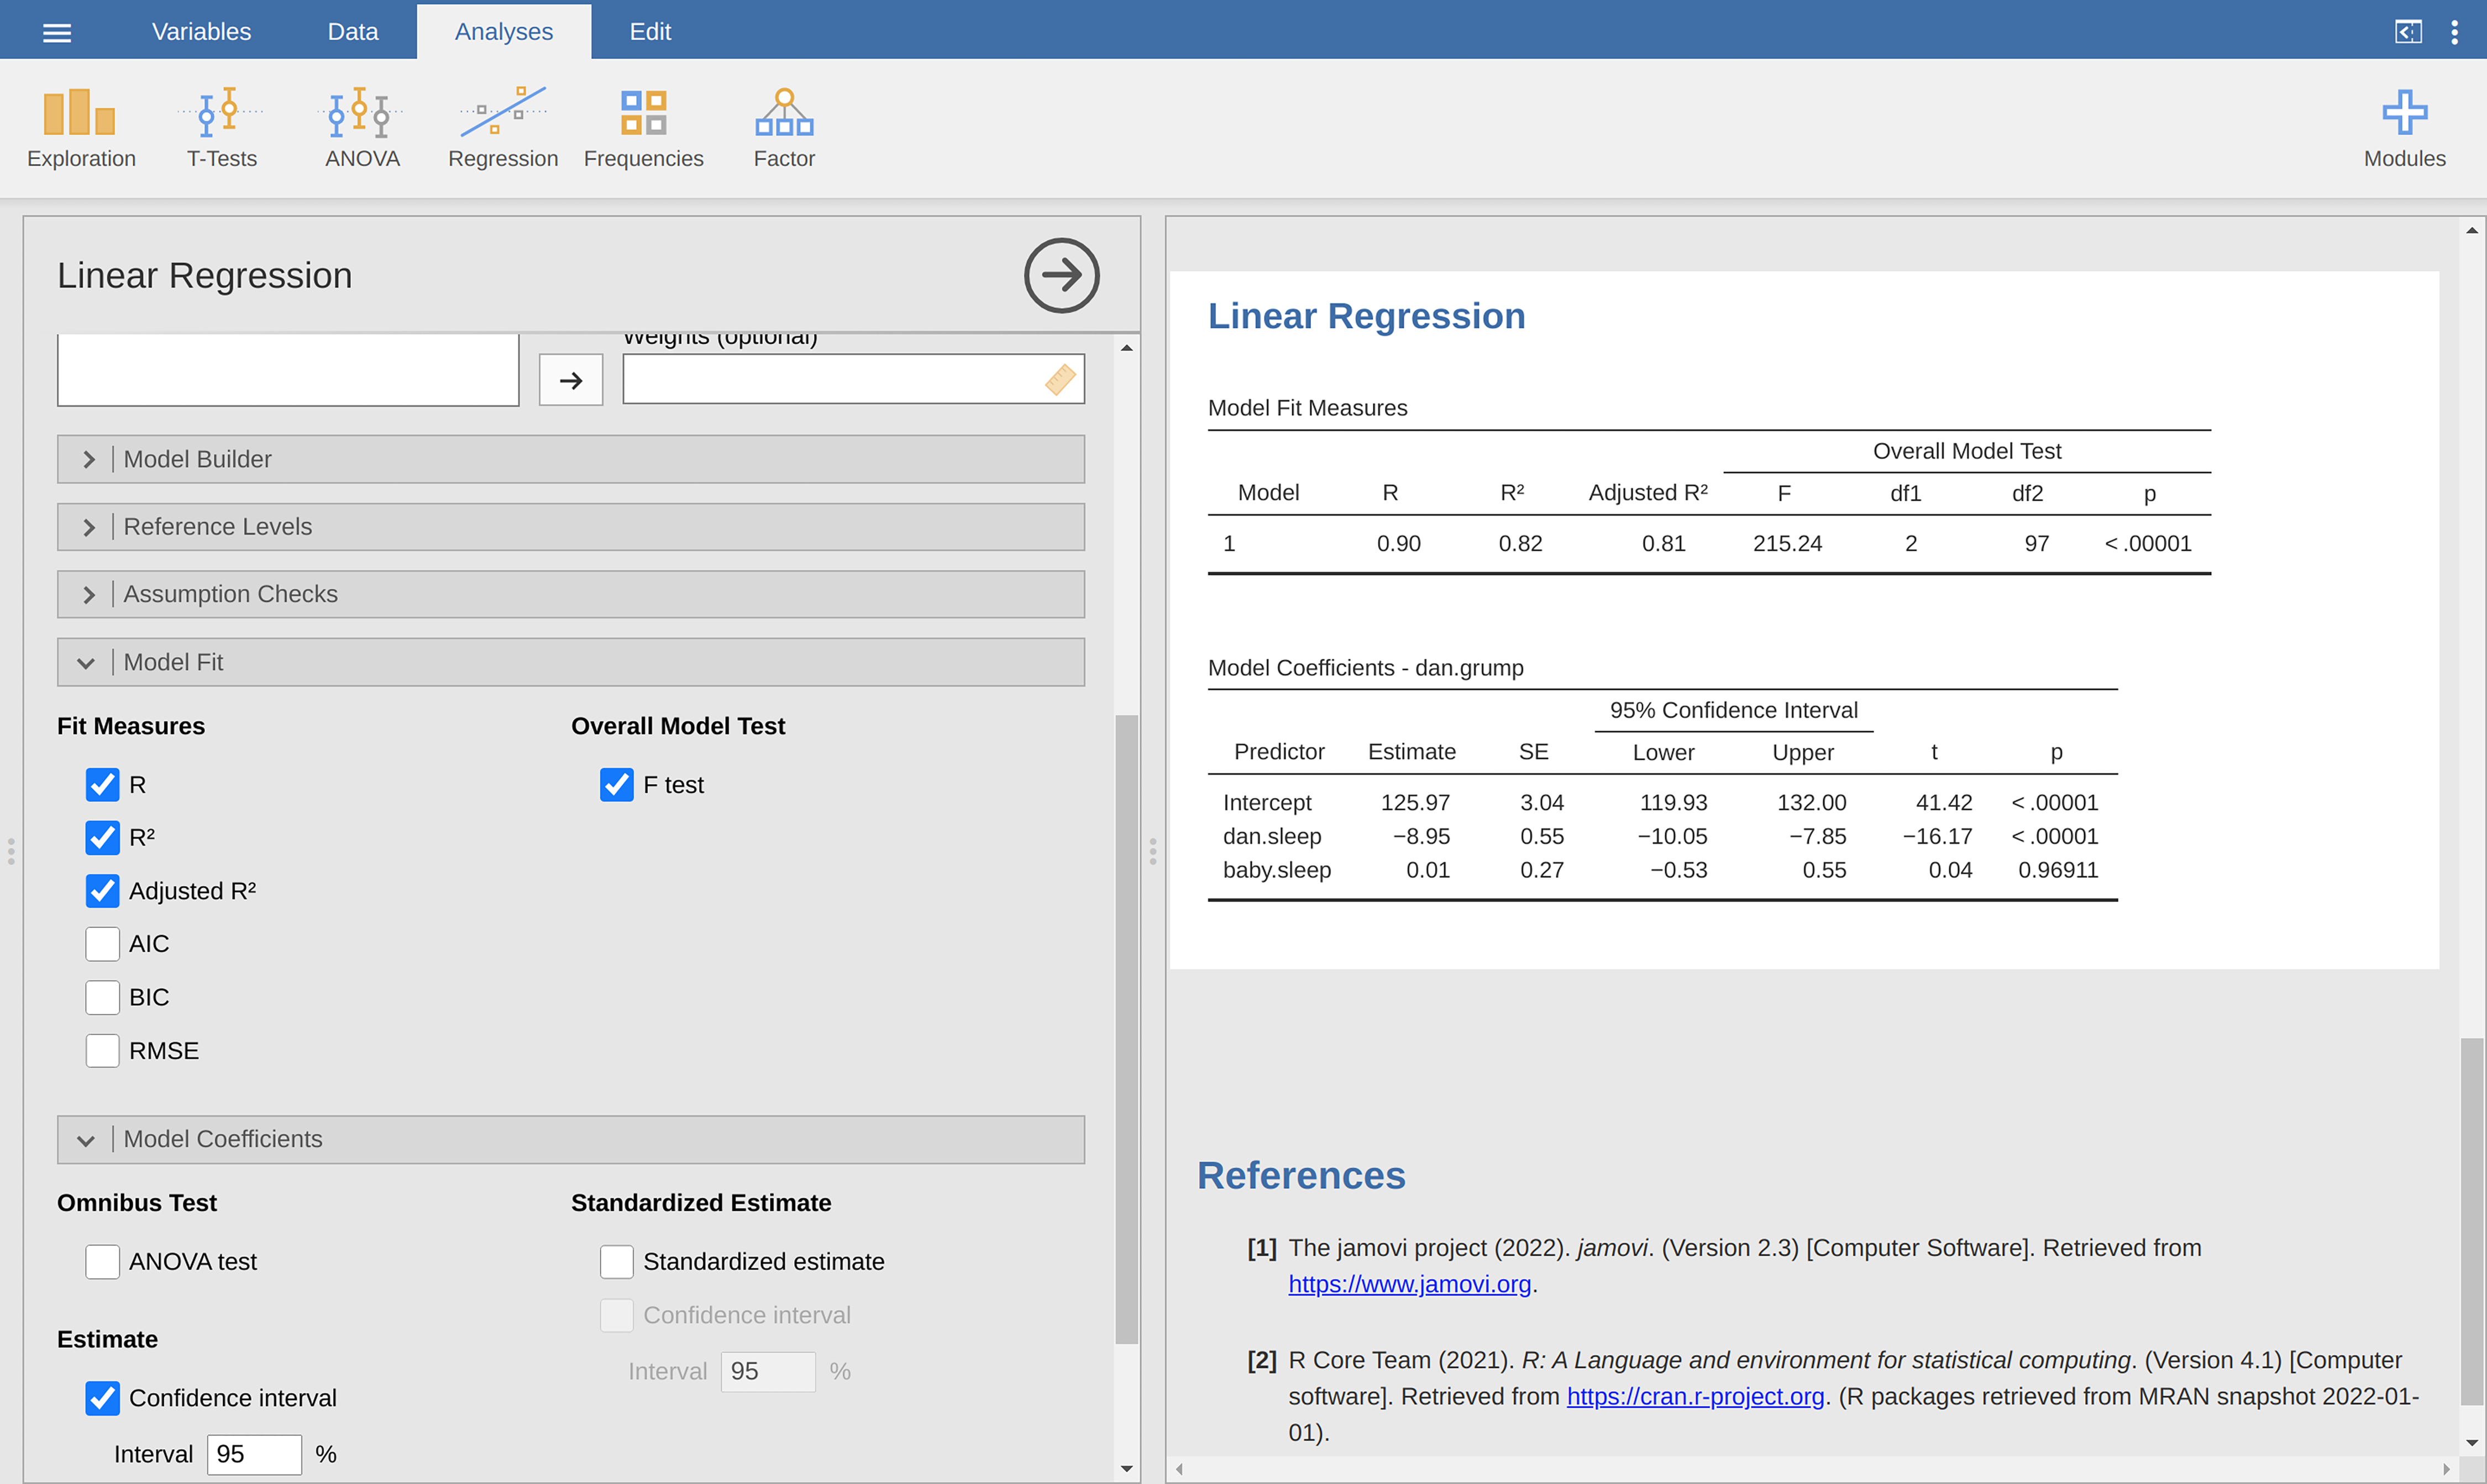
Task: Select the Analyses tab
Action: click(x=504, y=31)
